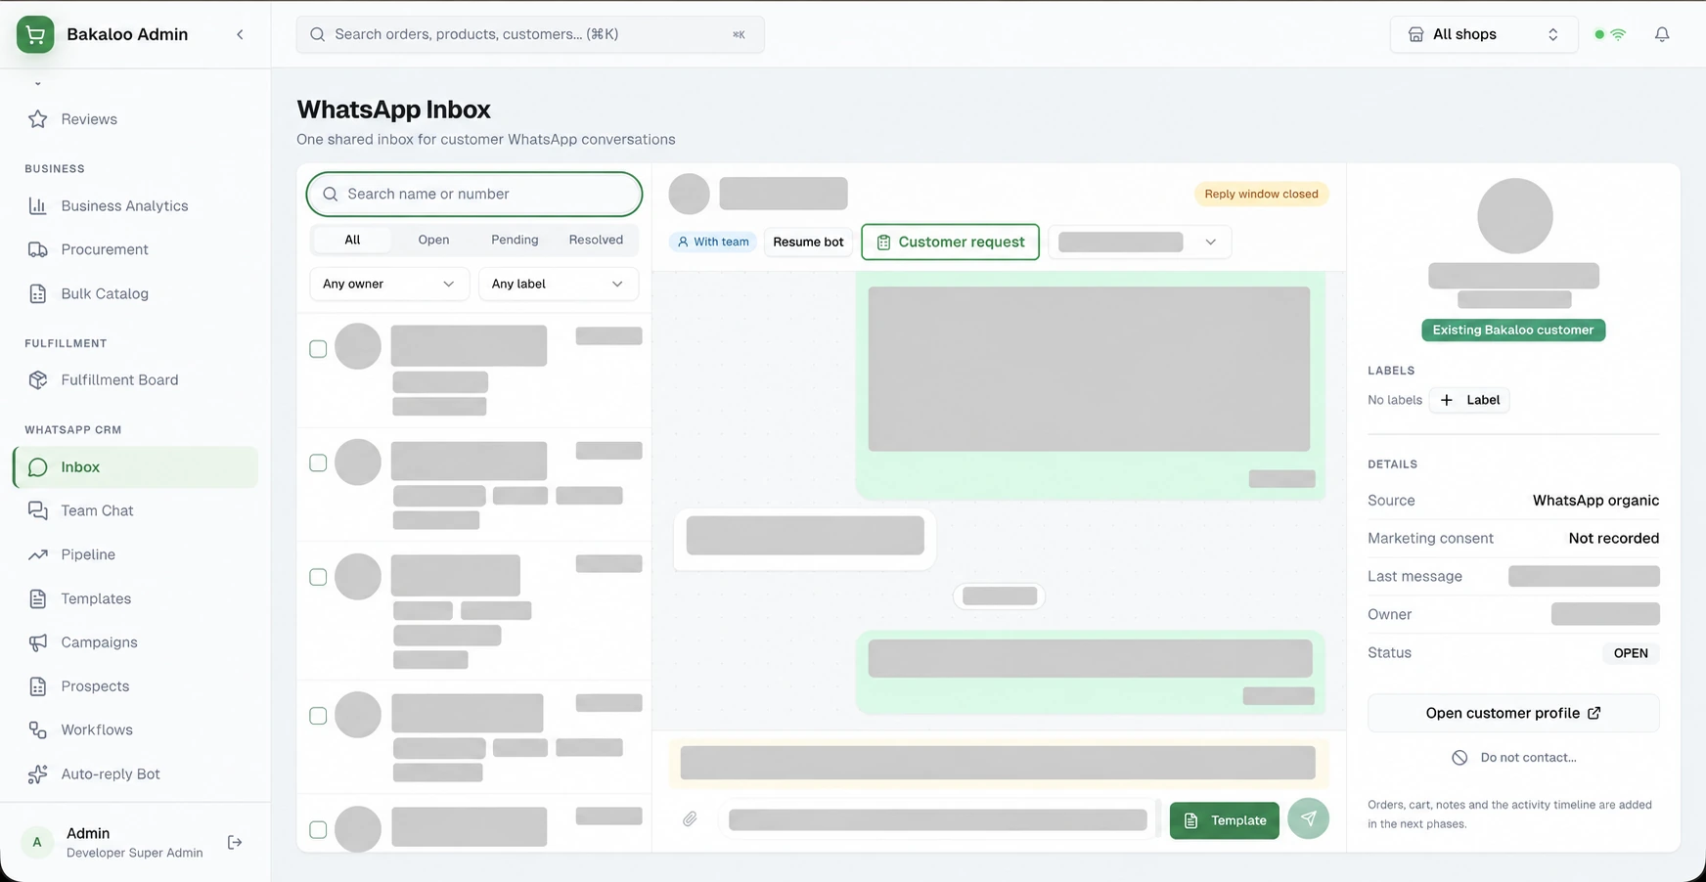The width and height of the screenshot is (1706, 882).
Task: Open the notifications bell
Action: click(x=1662, y=34)
